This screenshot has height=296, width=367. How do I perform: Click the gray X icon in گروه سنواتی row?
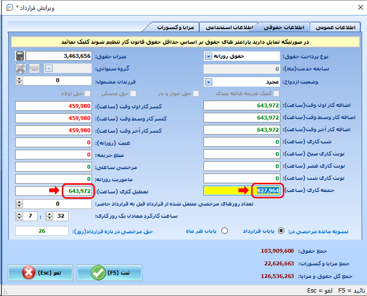pyautogui.click(x=20, y=68)
